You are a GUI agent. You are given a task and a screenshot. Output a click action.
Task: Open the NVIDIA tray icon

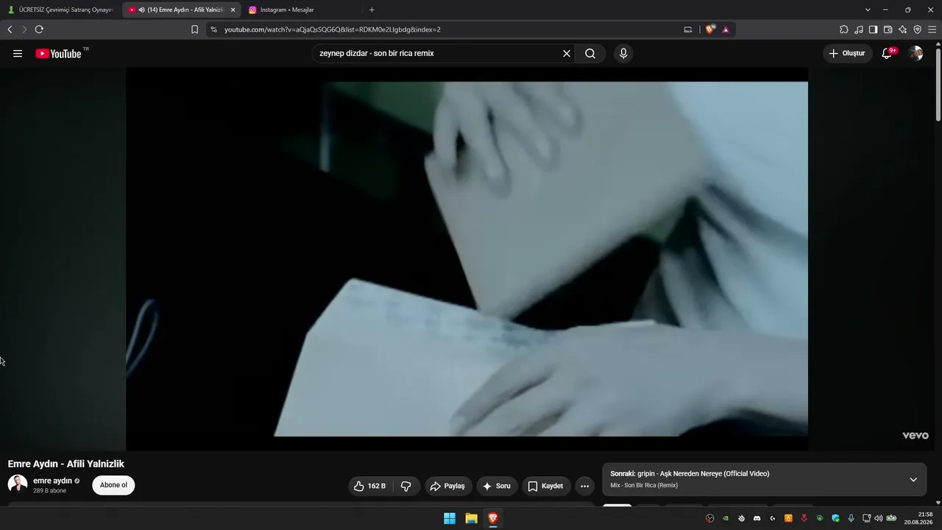(x=726, y=518)
